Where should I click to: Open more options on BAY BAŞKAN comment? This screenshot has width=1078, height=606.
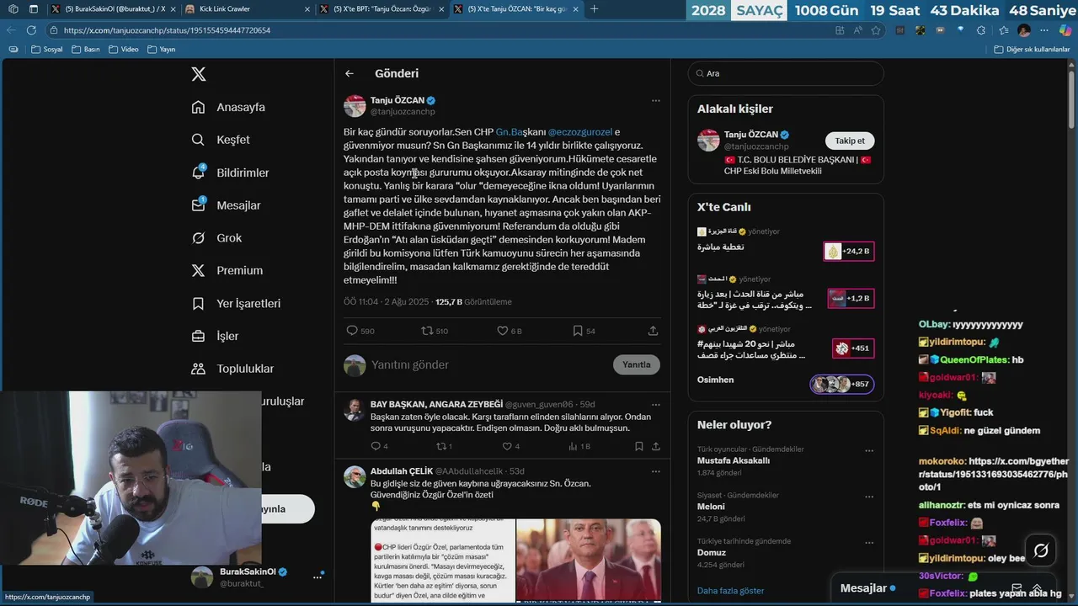[656, 404]
